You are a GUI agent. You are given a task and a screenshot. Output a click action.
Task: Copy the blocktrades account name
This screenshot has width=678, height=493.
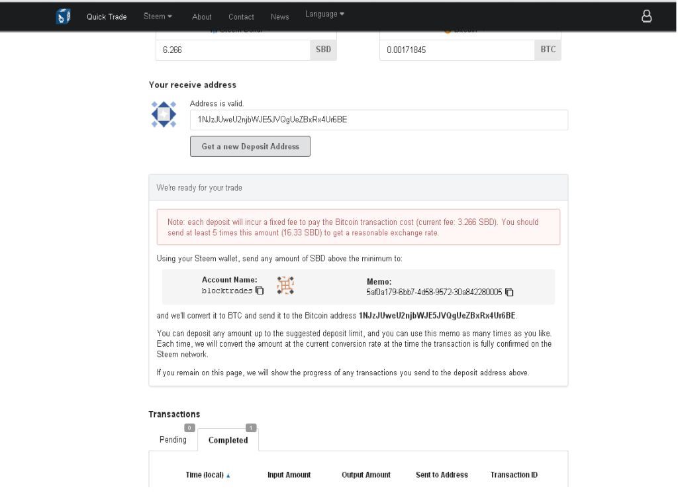tap(260, 291)
